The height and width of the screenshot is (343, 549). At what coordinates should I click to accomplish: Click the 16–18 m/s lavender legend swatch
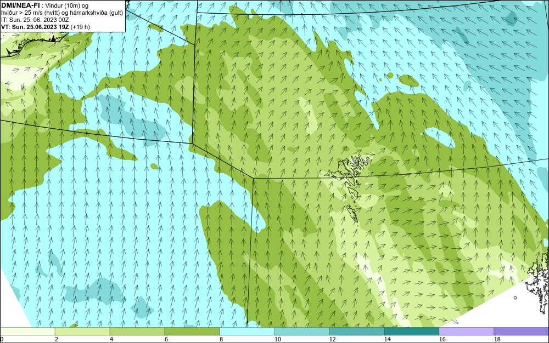[x=466, y=331]
